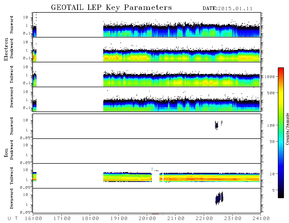
Task: Click the Ion Tailward spectrogram data band
Action: click(x=181, y=177)
